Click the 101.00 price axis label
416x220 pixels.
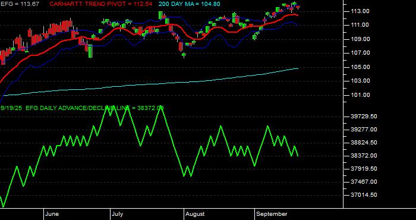pyautogui.click(x=360, y=95)
